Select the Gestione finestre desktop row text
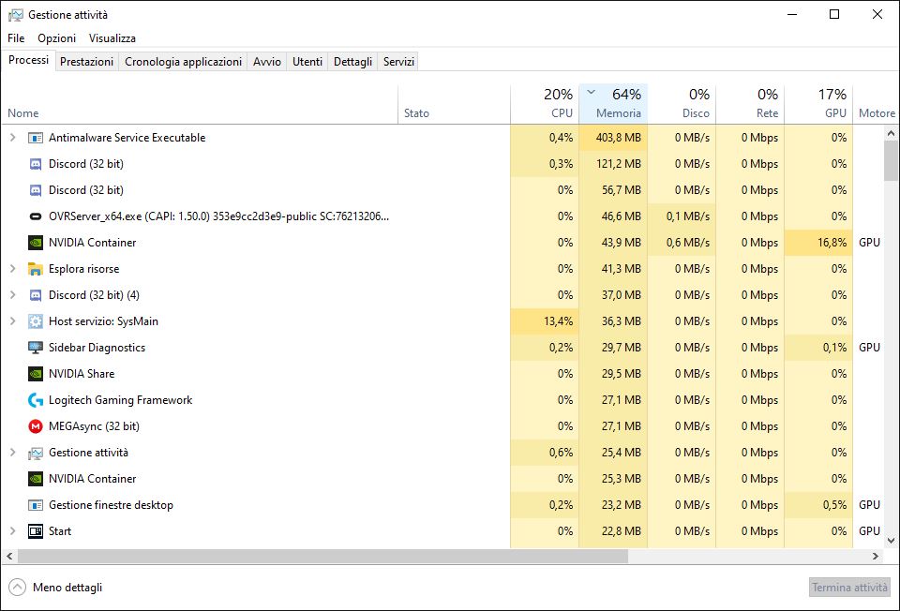 click(x=111, y=505)
